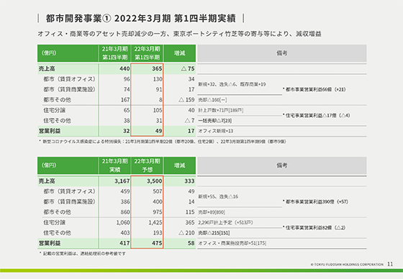403x279 pixels.
Task: Click 住宅分譲 forecast value 1,425
Action: [x=155, y=222]
